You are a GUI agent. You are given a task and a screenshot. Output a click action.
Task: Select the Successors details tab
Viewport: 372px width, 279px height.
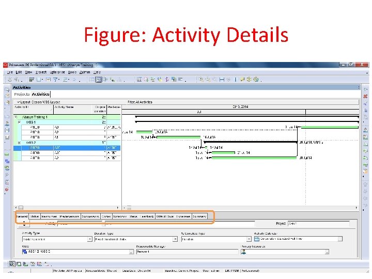90,216
